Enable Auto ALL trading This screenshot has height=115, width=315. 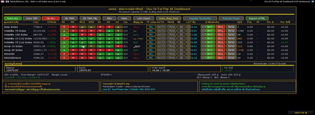(x=13, y=18)
